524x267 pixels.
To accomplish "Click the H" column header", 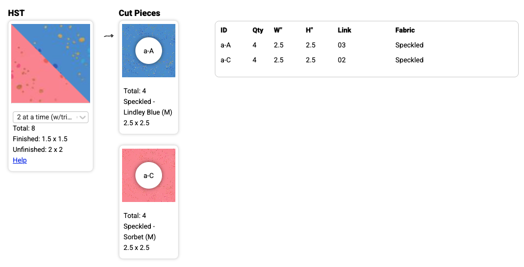I will tap(310, 30).
